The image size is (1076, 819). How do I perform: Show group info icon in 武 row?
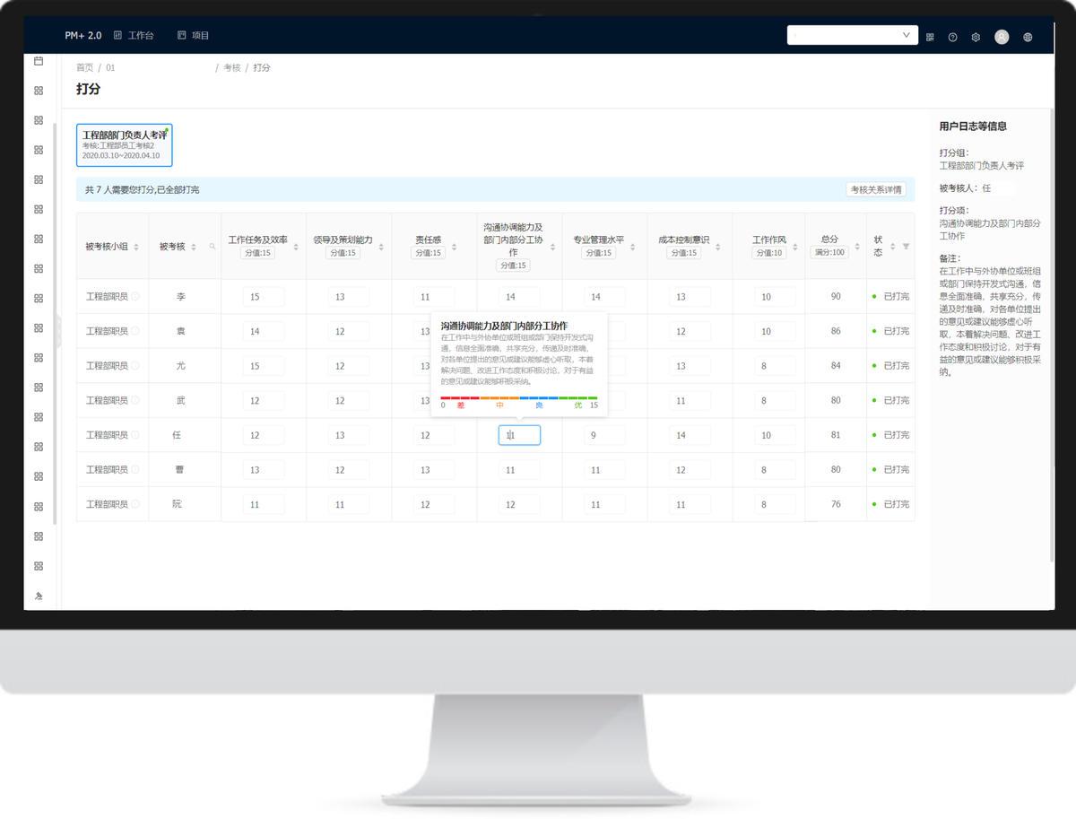point(135,400)
